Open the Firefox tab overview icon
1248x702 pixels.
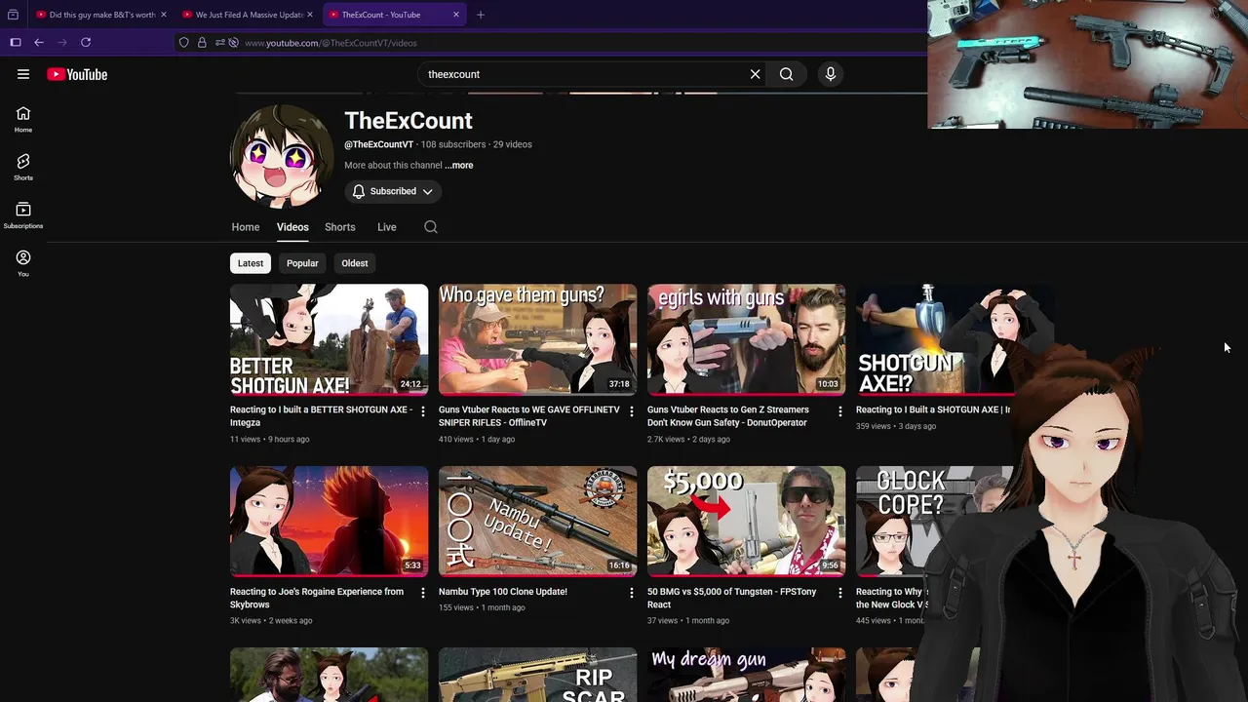[x=13, y=15]
